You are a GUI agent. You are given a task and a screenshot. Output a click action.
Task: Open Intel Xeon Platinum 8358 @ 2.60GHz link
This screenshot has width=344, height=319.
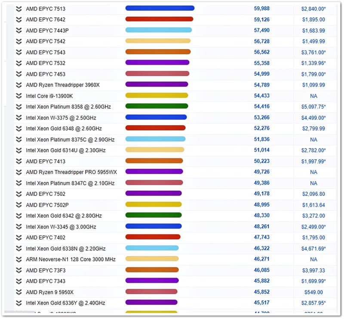(x=68, y=107)
